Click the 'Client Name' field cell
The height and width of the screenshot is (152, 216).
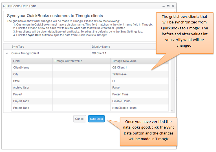click(x=32, y=68)
